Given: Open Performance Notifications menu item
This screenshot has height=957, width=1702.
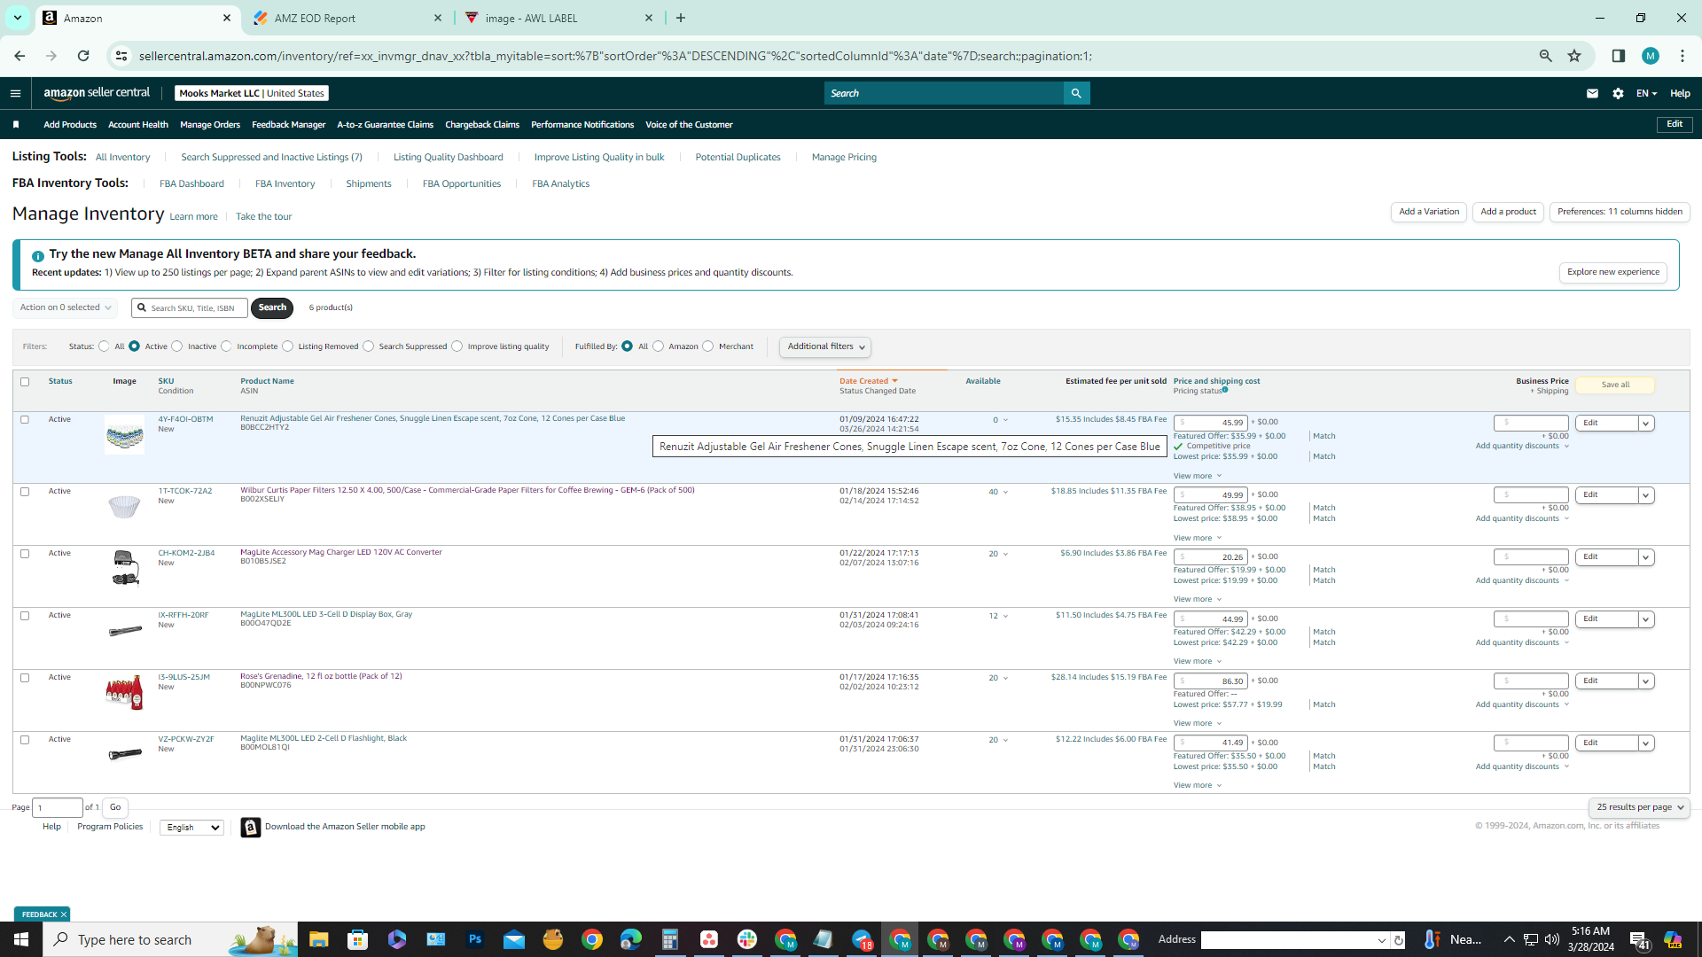Looking at the screenshot, I should tap(582, 125).
